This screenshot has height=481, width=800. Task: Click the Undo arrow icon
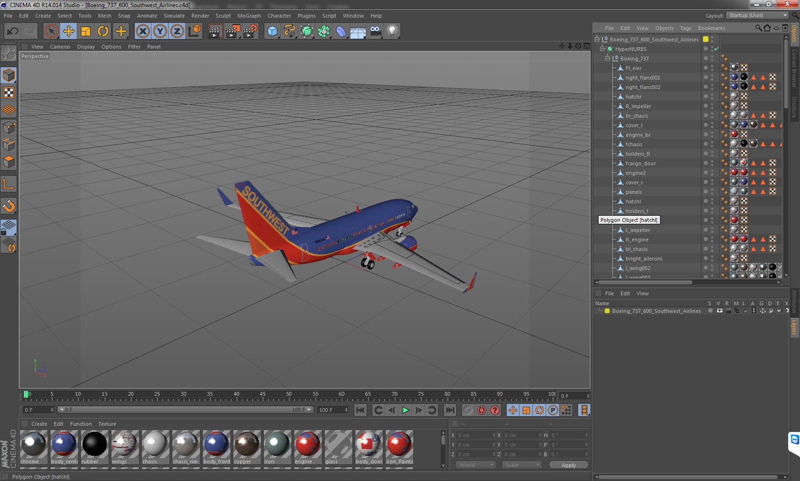point(12,31)
